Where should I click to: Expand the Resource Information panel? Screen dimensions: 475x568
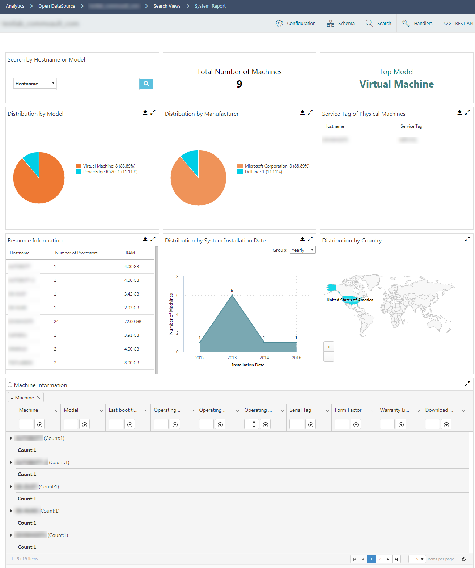click(153, 239)
